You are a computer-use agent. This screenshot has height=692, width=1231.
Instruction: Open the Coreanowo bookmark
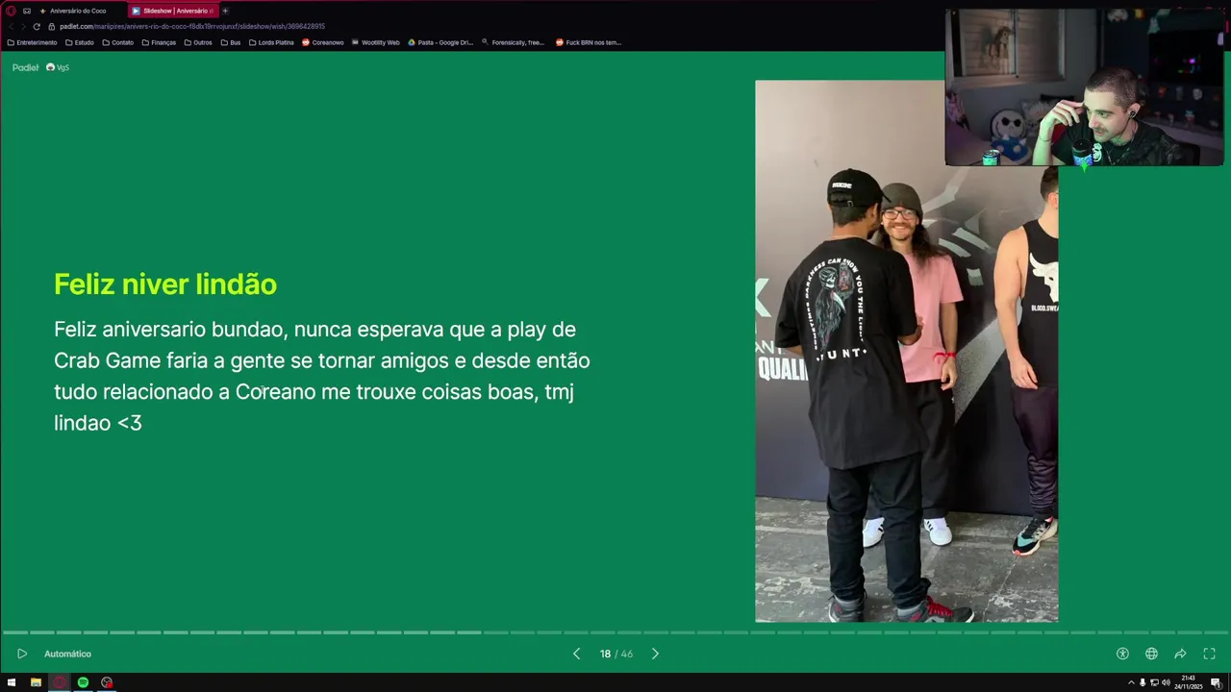coord(322,42)
